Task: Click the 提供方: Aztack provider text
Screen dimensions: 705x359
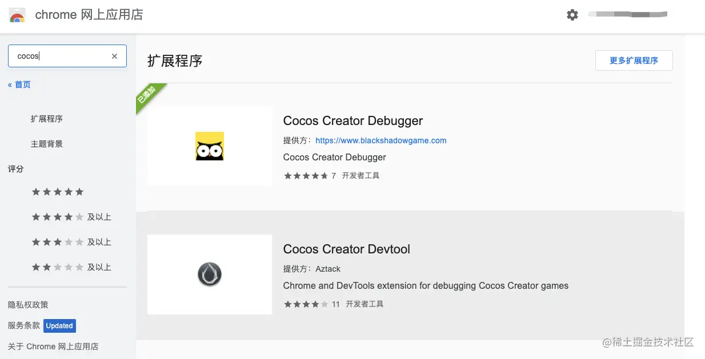Action: pyautogui.click(x=312, y=269)
